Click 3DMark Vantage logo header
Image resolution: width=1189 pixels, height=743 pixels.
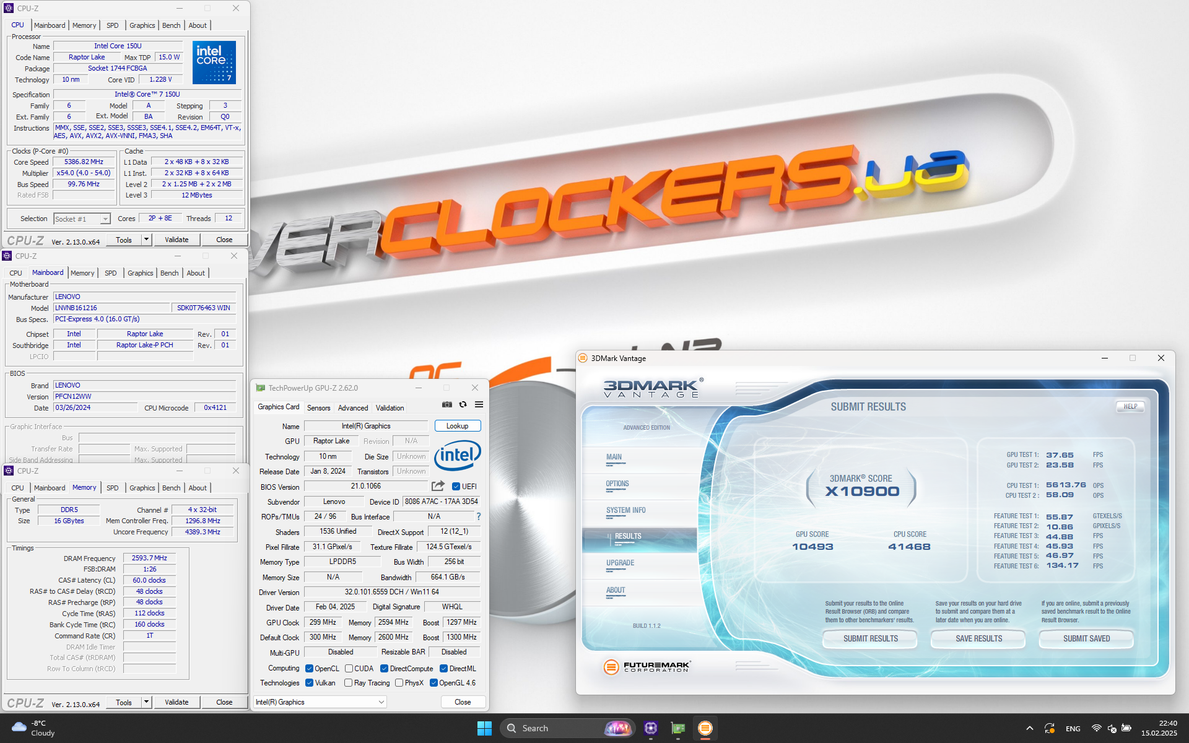coord(653,388)
